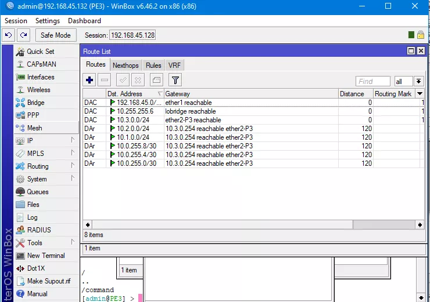Open CAPsMAN from sidebar

point(46,64)
